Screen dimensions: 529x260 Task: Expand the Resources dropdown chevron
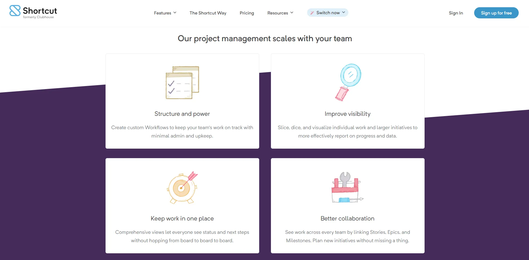point(292,13)
